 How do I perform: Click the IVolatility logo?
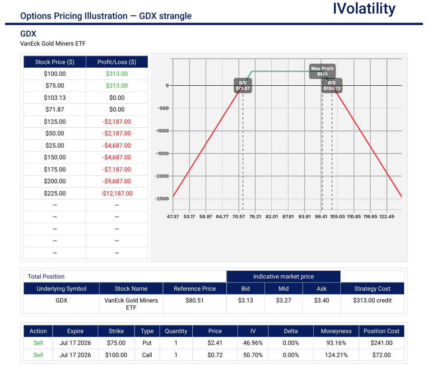[364, 9]
